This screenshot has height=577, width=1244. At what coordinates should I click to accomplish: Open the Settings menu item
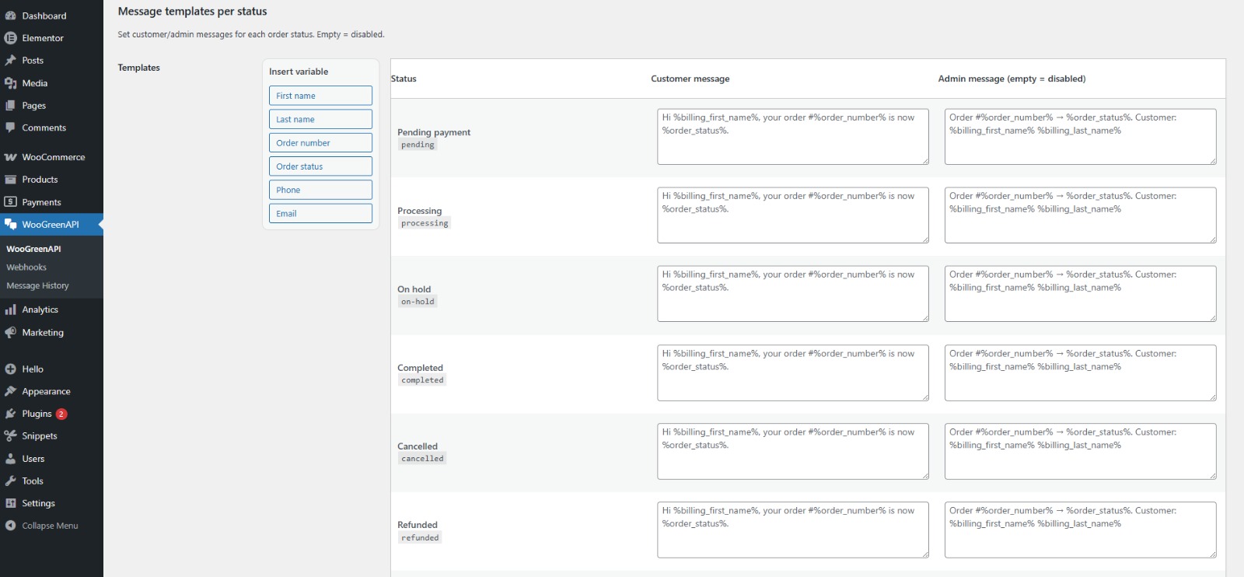(38, 504)
